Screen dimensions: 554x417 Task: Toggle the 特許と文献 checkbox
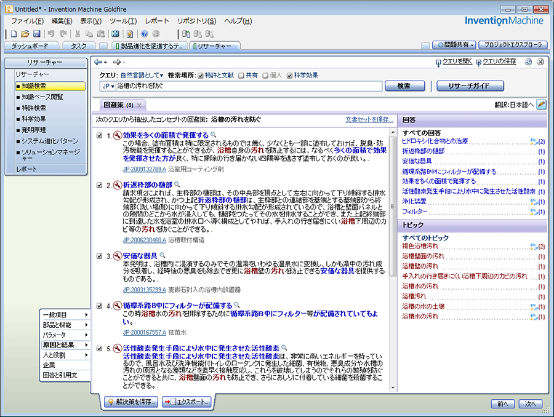[x=200, y=76]
